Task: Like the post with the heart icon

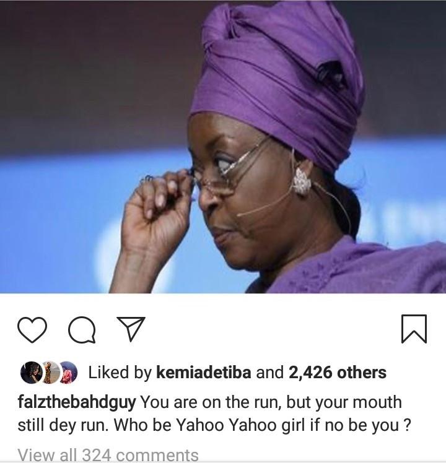Action: coord(32,329)
